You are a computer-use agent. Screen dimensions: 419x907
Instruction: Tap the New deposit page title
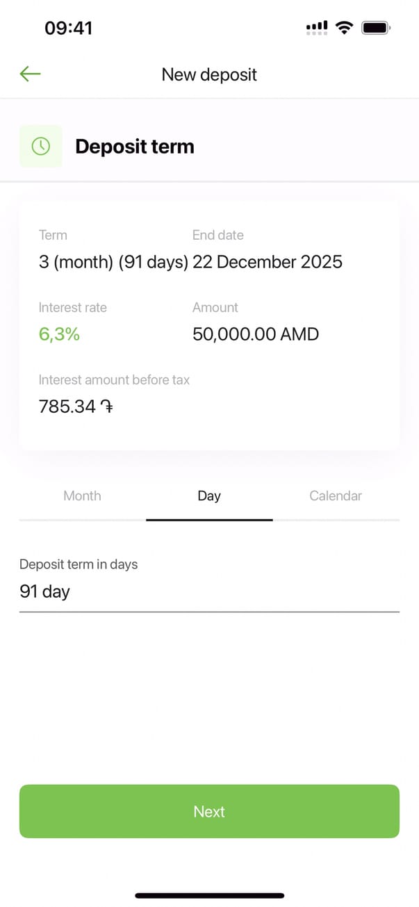209,74
